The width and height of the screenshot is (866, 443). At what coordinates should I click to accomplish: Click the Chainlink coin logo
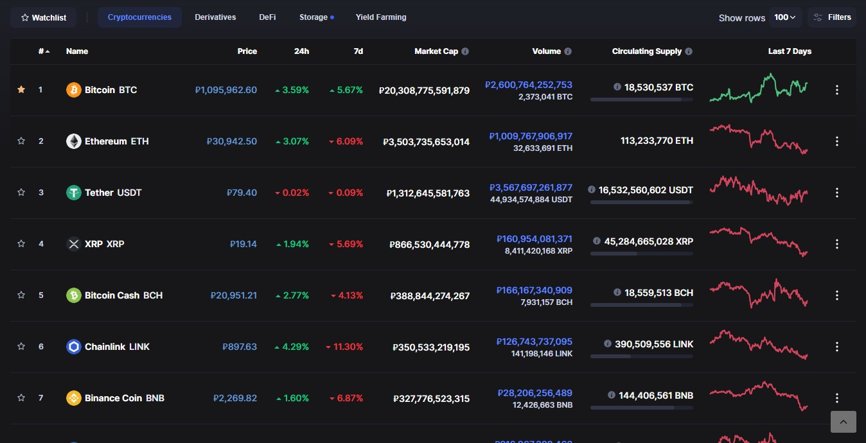click(x=74, y=347)
